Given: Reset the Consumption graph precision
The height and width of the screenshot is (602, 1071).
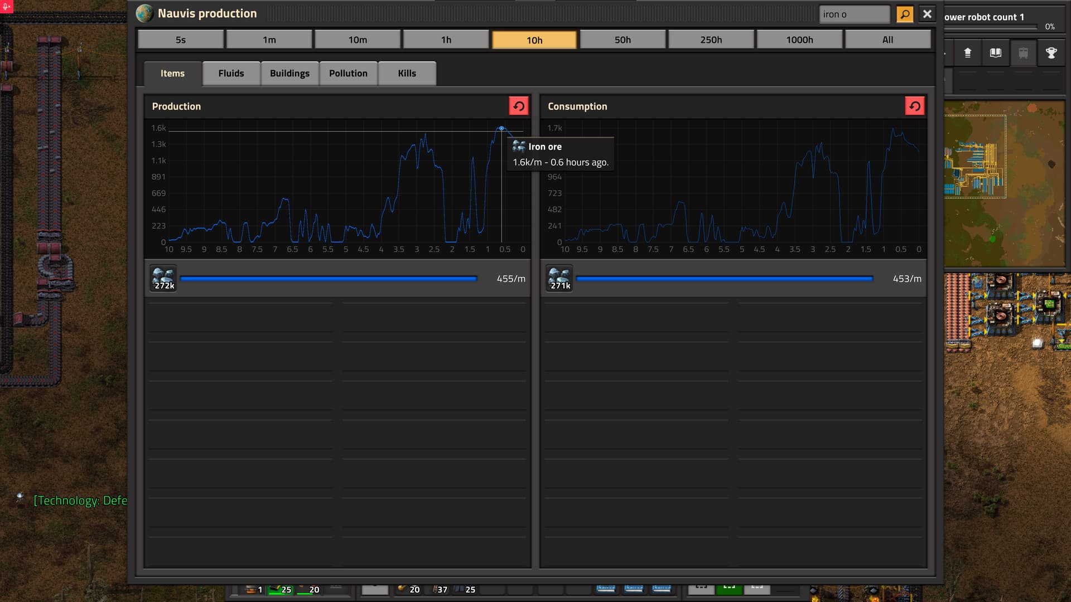Looking at the screenshot, I should tap(914, 106).
